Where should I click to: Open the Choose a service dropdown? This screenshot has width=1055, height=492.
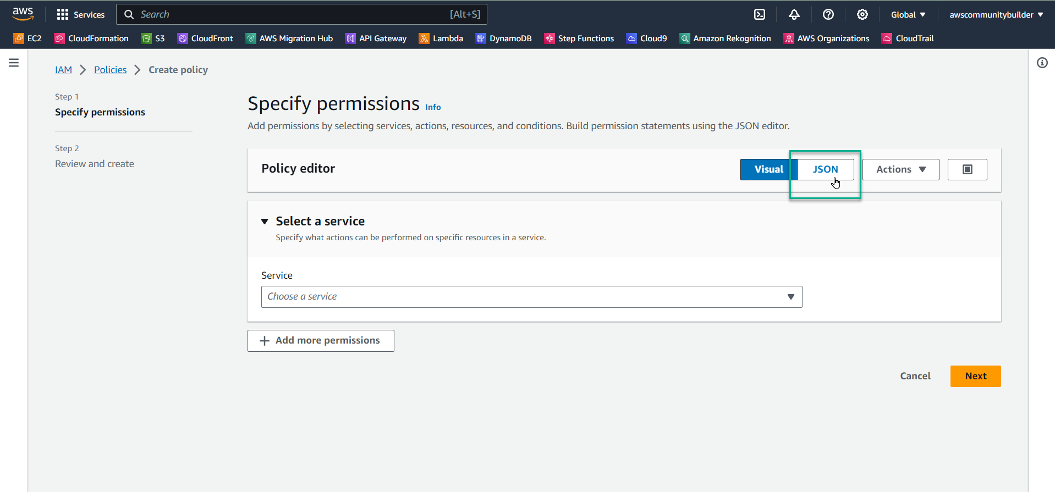pos(532,297)
